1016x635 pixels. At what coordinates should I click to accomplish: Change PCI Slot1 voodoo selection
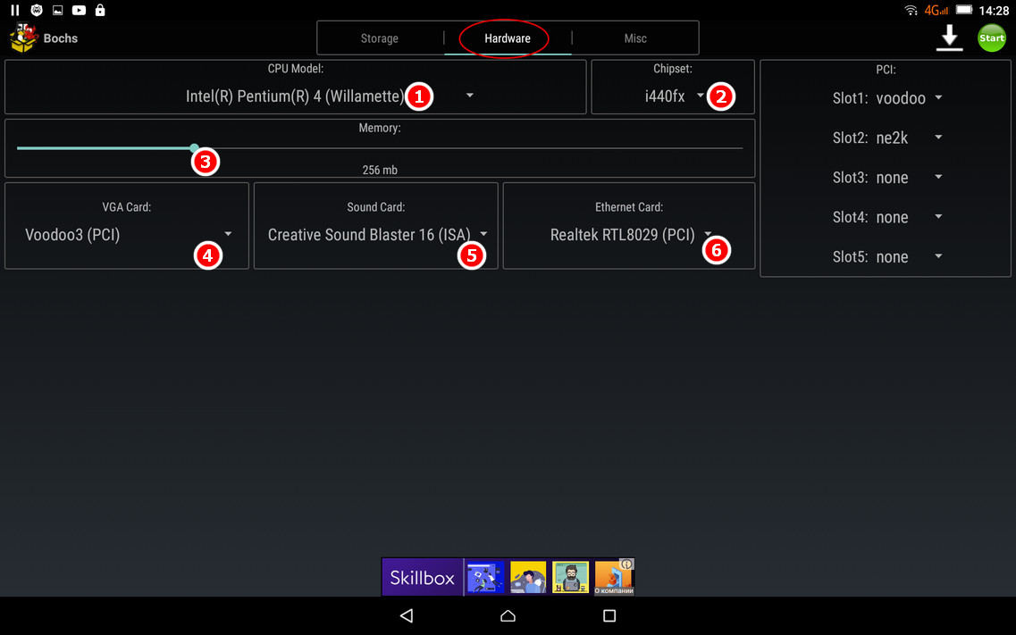[x=909, y=98]
